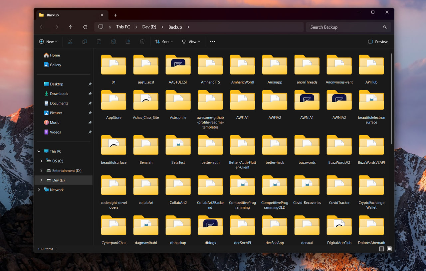Screen dimensions: 426x271
Task: Toggle the Preview pane
Action: pos(378,42)
